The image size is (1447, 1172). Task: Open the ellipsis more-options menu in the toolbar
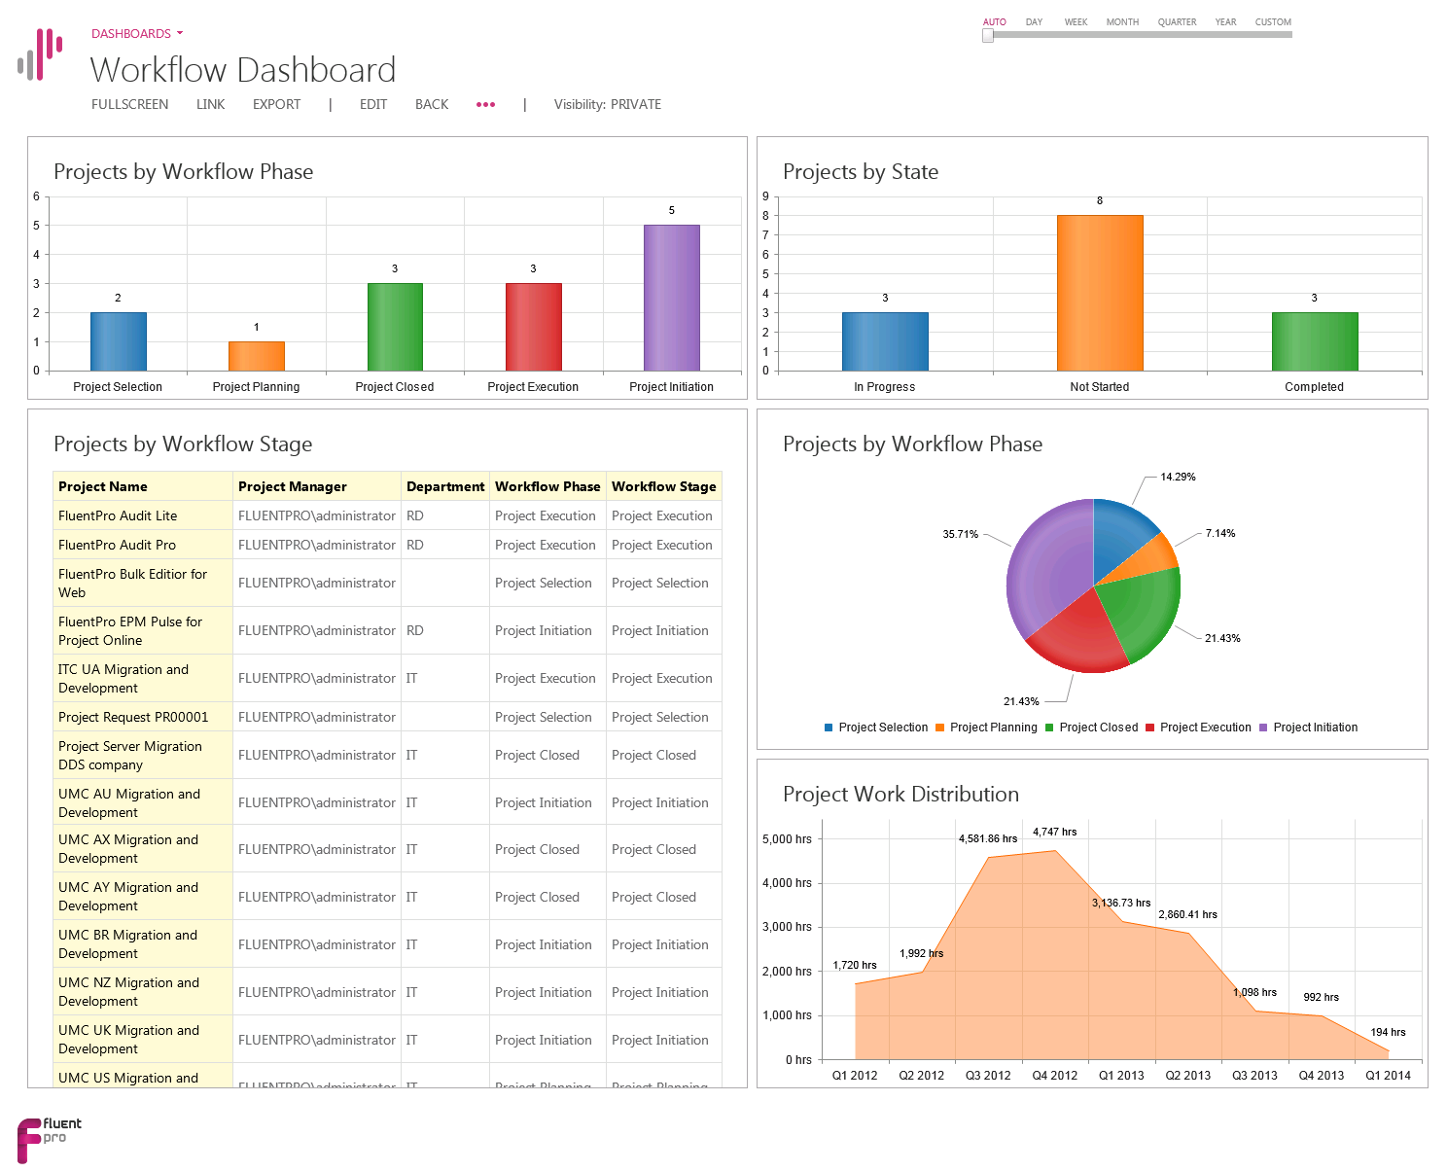pyautogui.click(x=485, y=104)
